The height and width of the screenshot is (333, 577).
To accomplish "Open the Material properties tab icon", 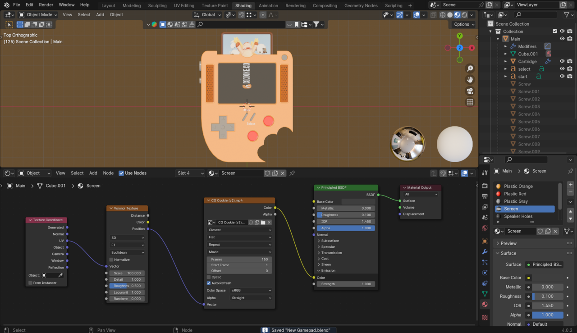I will (x=485, y=304).
